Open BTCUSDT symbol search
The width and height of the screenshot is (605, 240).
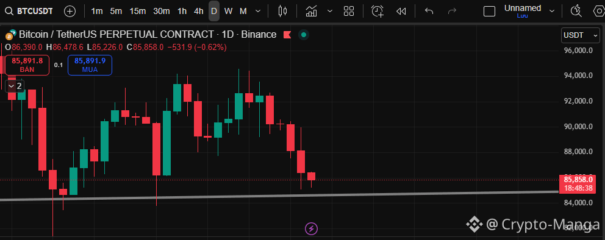[x=29, y=11]
